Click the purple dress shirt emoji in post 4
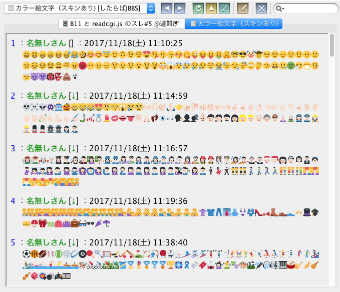This screenshot has width=340, height=292. [202, 212]
